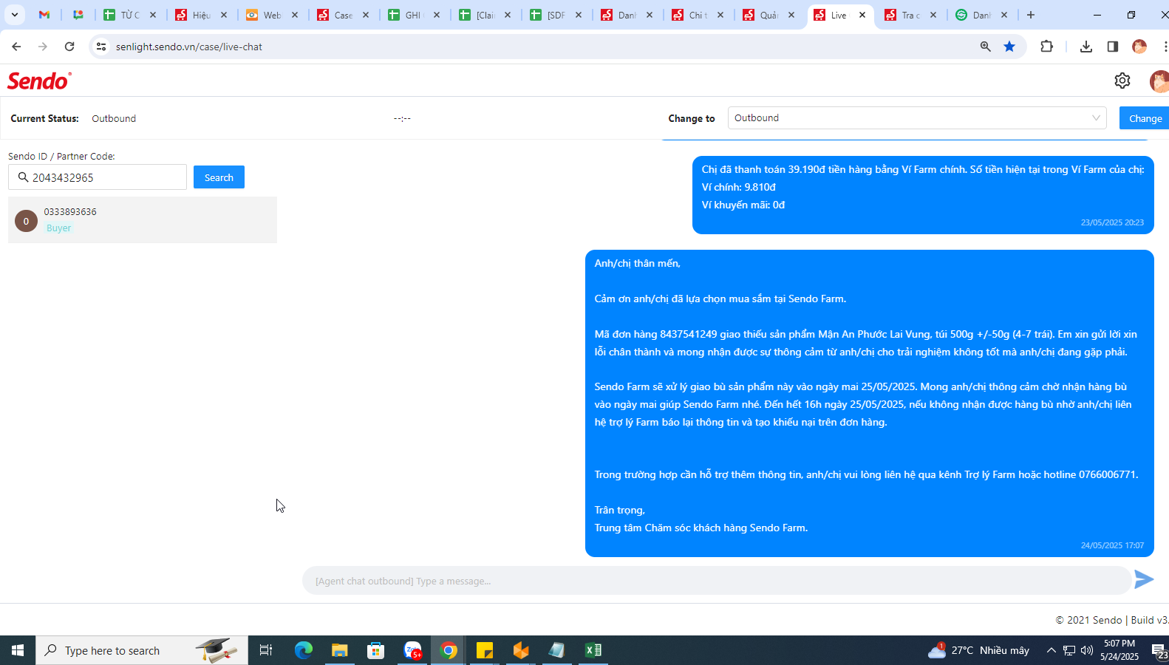Image resolution: width=1169 pixels, height=665 pixels.
Task: Open volume control in the system tray
Action: click(x=1086, y=650)
